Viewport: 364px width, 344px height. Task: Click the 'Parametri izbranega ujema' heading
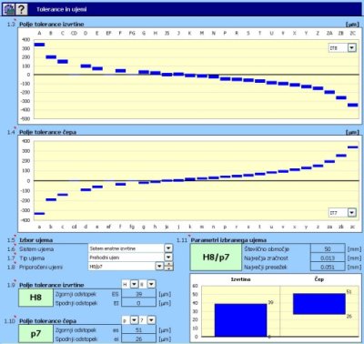[x=228, y=240]
